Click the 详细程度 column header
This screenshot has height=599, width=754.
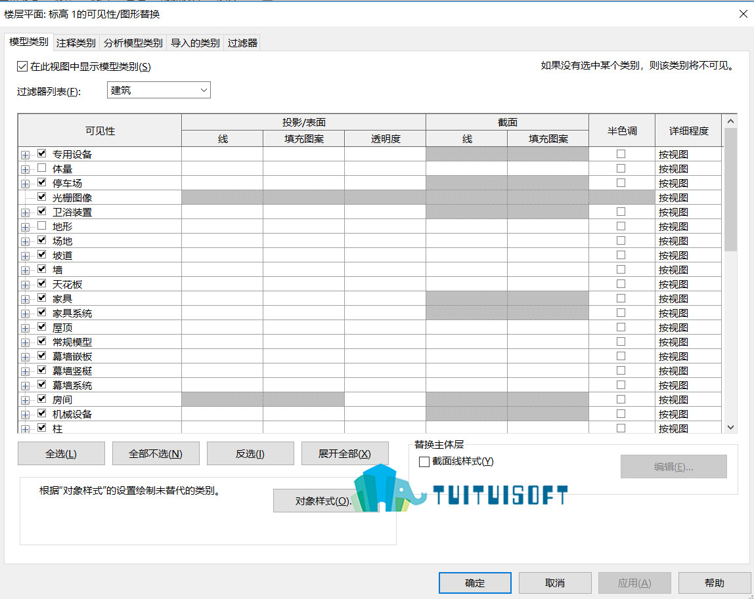tap(688, 131)
